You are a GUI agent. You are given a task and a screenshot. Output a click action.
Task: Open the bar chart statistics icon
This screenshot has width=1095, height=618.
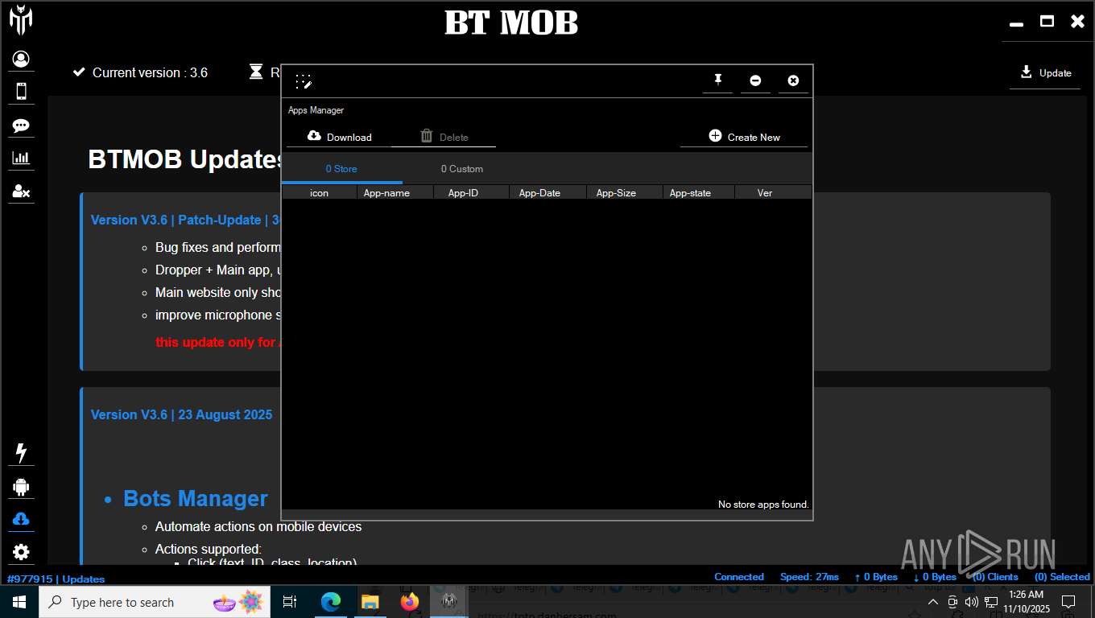click(21, 159)
